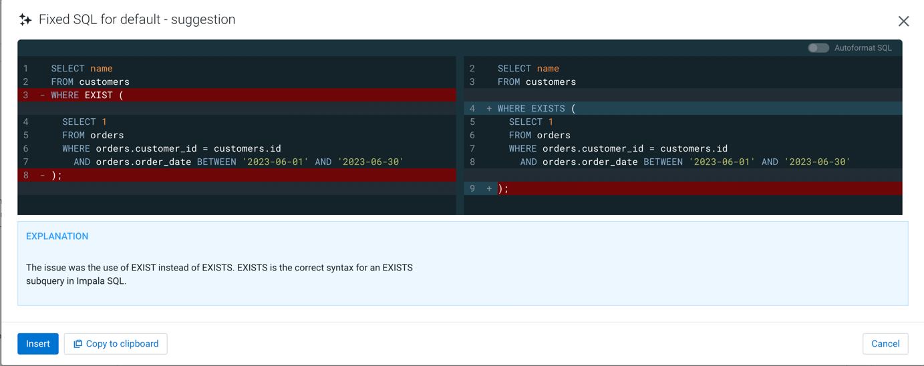
Task: Click the minus marker on removed line 8
Action: click(42, 176)
